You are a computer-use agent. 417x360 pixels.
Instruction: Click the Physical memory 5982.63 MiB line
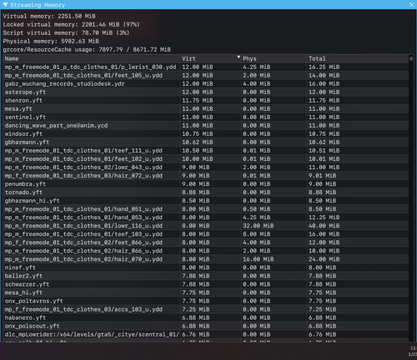[x=51, y=41]
